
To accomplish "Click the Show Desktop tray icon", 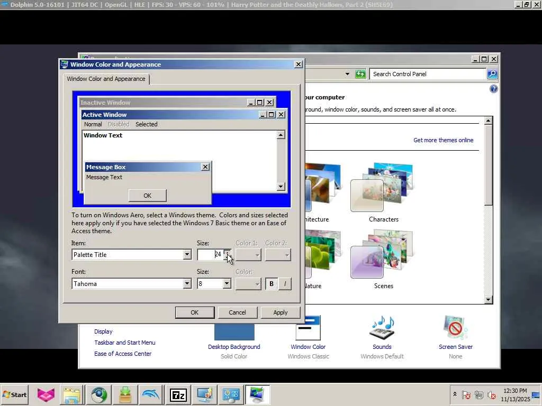I will pos(536,394).
